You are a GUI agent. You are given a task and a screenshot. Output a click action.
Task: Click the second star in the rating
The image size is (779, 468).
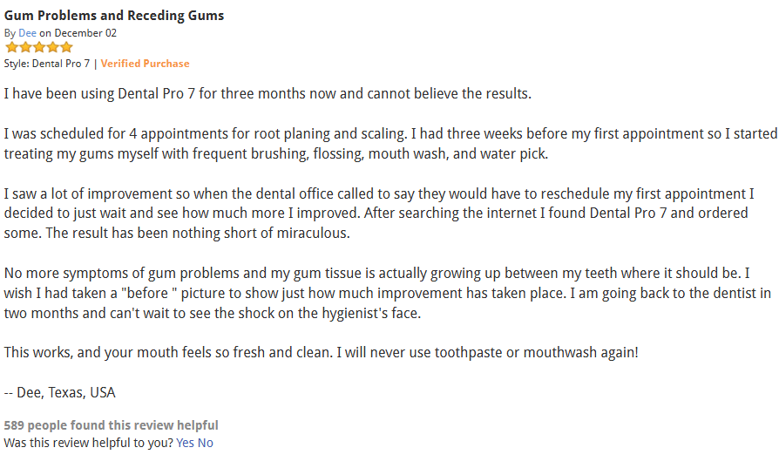click(24, 48)
